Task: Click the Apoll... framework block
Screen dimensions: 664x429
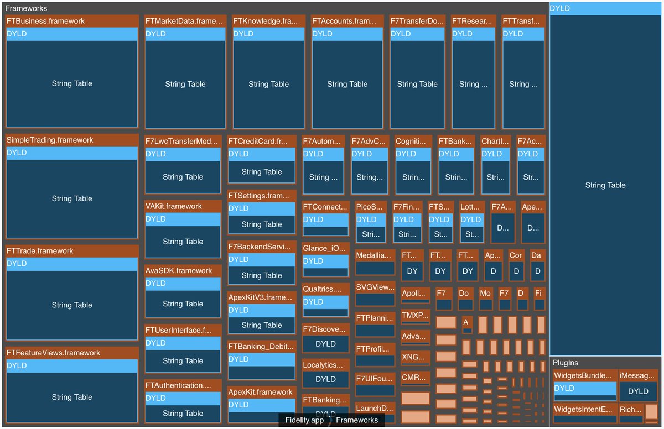Action: (416, 295)
